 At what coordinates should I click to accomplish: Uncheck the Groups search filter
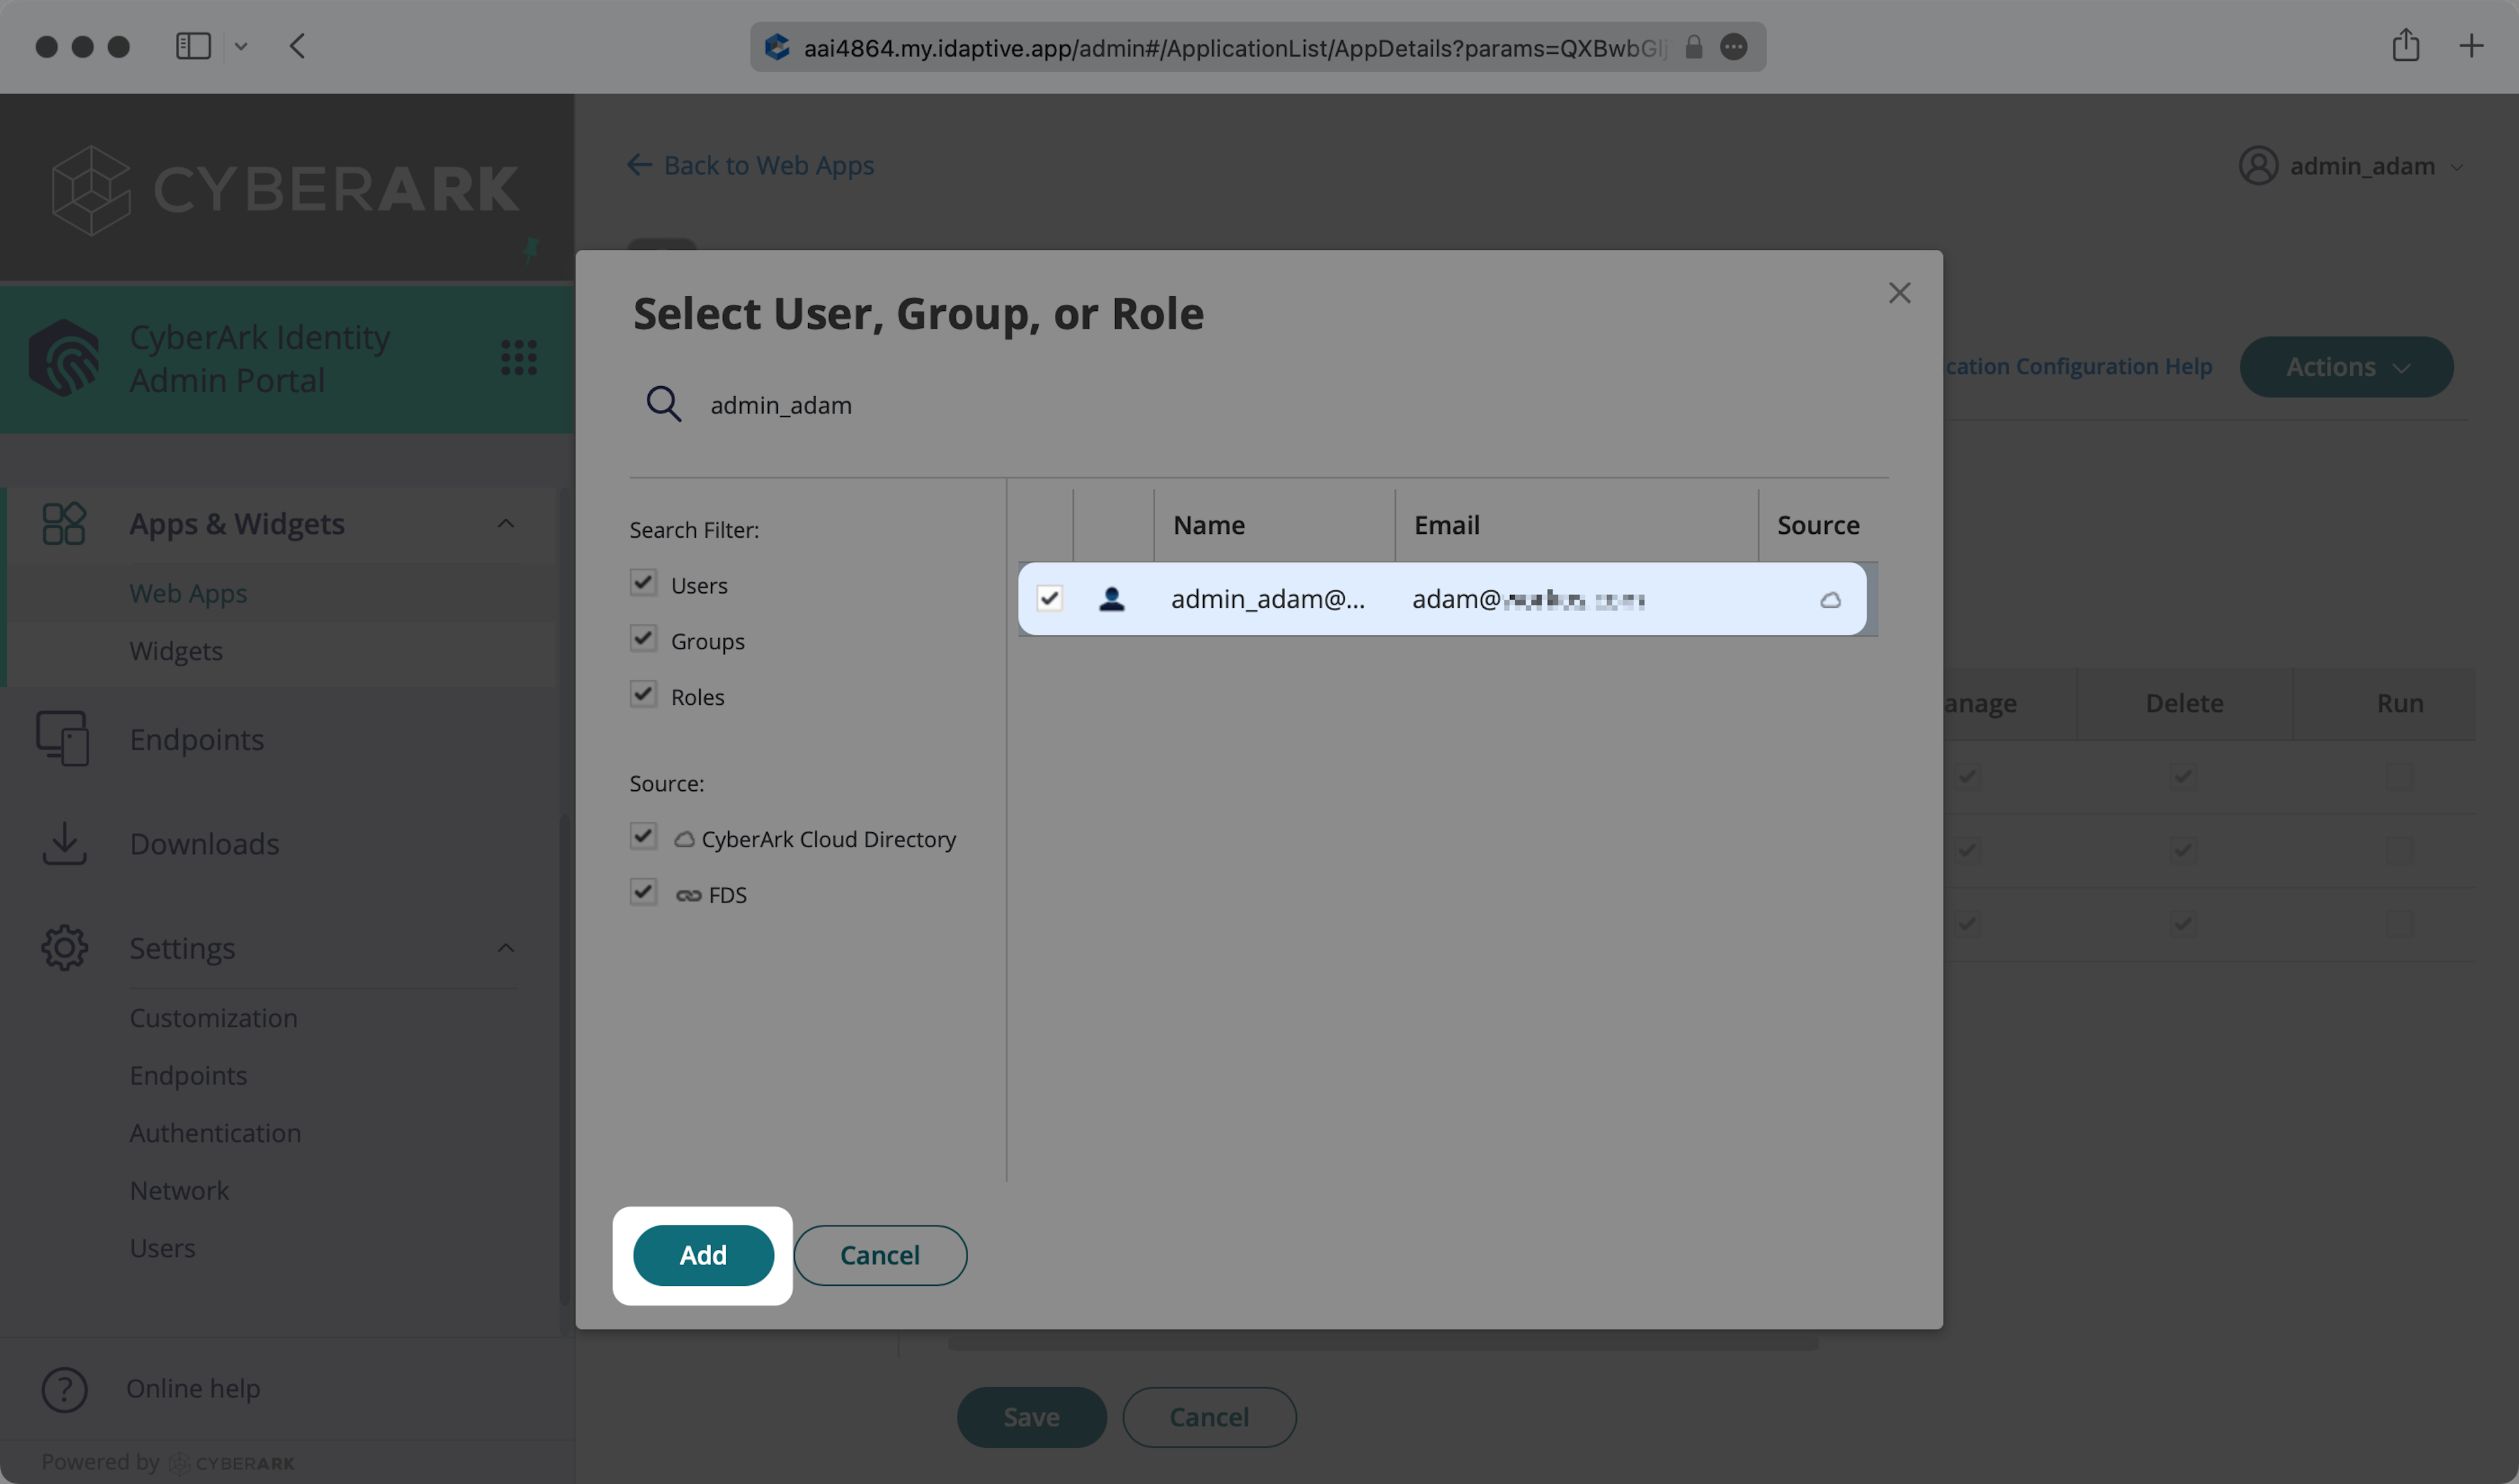644,639
